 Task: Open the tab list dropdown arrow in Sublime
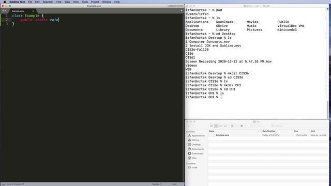[x=182, y=10]
